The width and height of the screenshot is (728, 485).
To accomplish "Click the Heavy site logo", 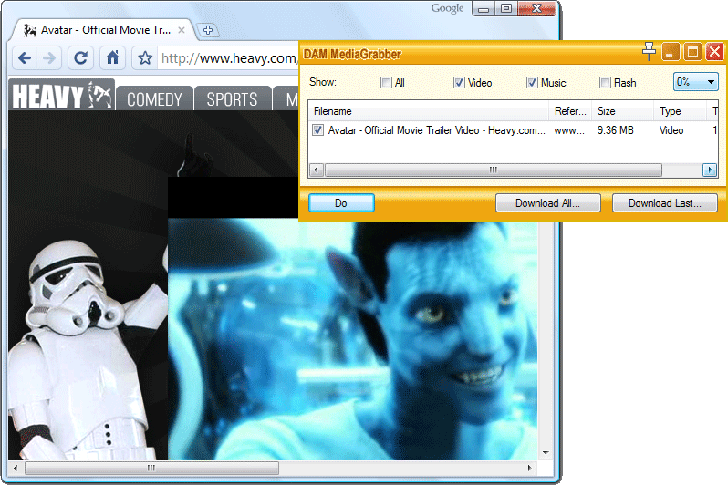I will 62,96.
